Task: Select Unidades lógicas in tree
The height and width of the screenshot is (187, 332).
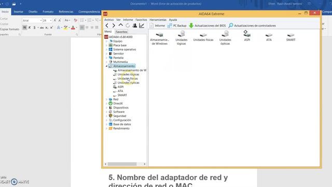Action: (x=128, y=74)
